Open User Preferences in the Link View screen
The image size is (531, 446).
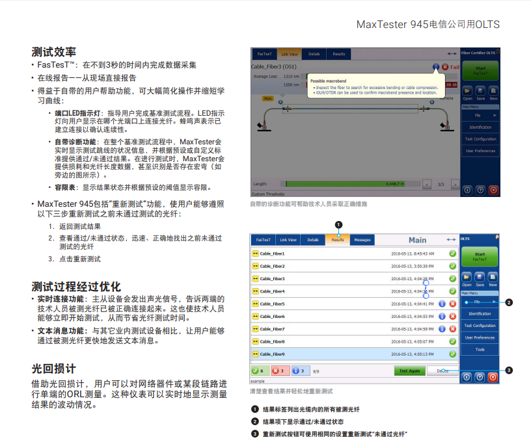coord(480,151)
